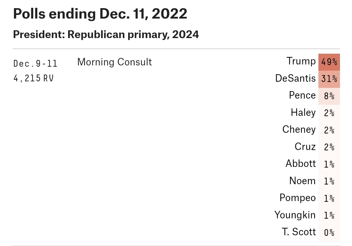Select the Pompeo candidate name

point(297,198)
